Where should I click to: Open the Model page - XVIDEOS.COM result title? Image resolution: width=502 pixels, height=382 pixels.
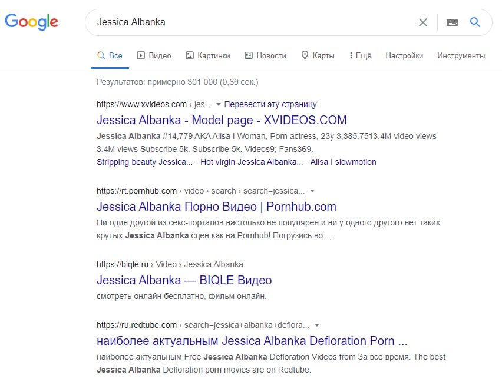coord(222,120)
